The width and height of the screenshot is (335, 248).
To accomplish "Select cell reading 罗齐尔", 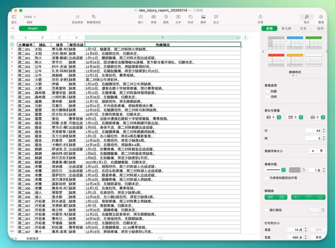I will (59, 62).
